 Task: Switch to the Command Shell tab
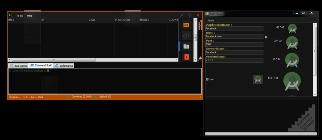point(40,66)
